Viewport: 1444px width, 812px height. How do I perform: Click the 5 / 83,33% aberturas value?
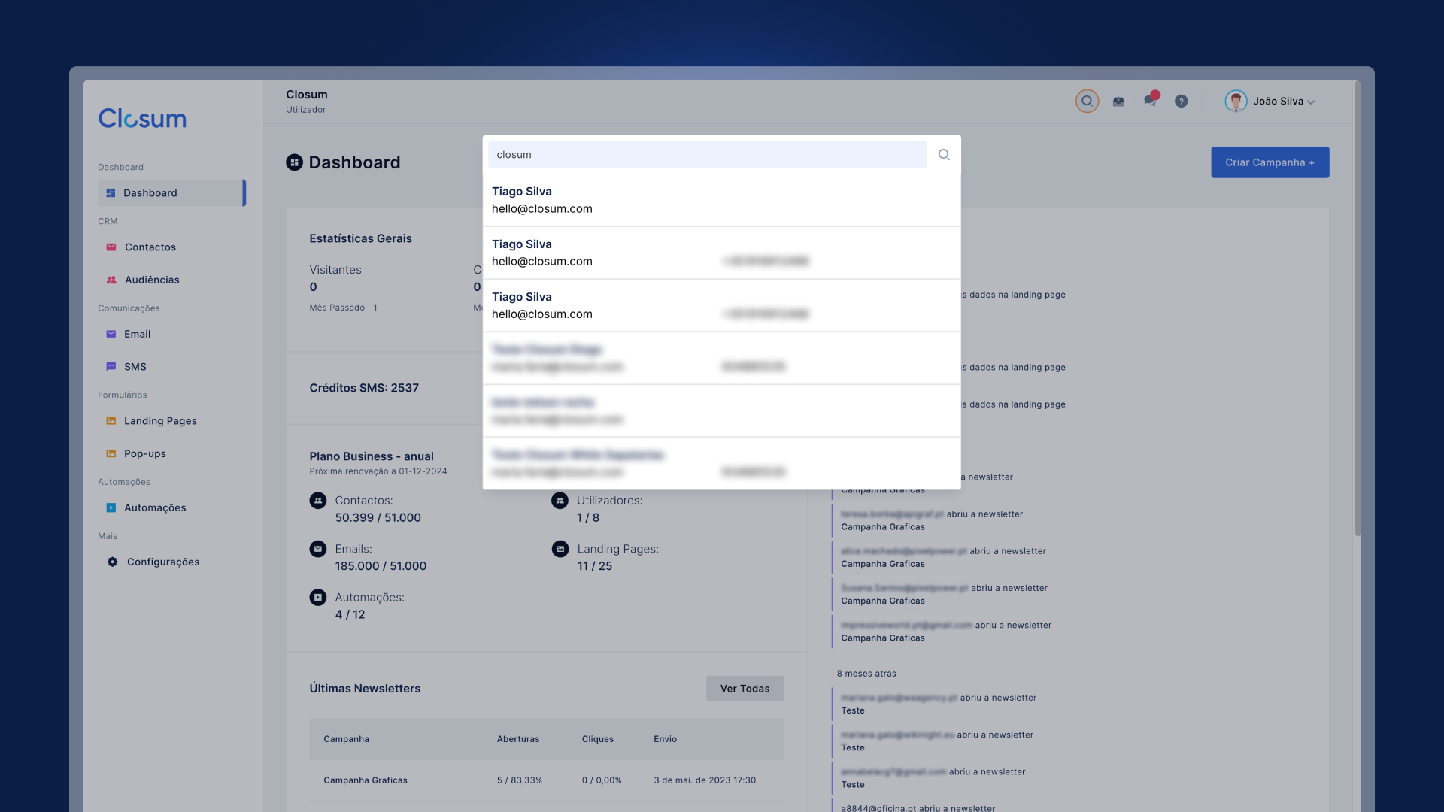pos(519,780)
